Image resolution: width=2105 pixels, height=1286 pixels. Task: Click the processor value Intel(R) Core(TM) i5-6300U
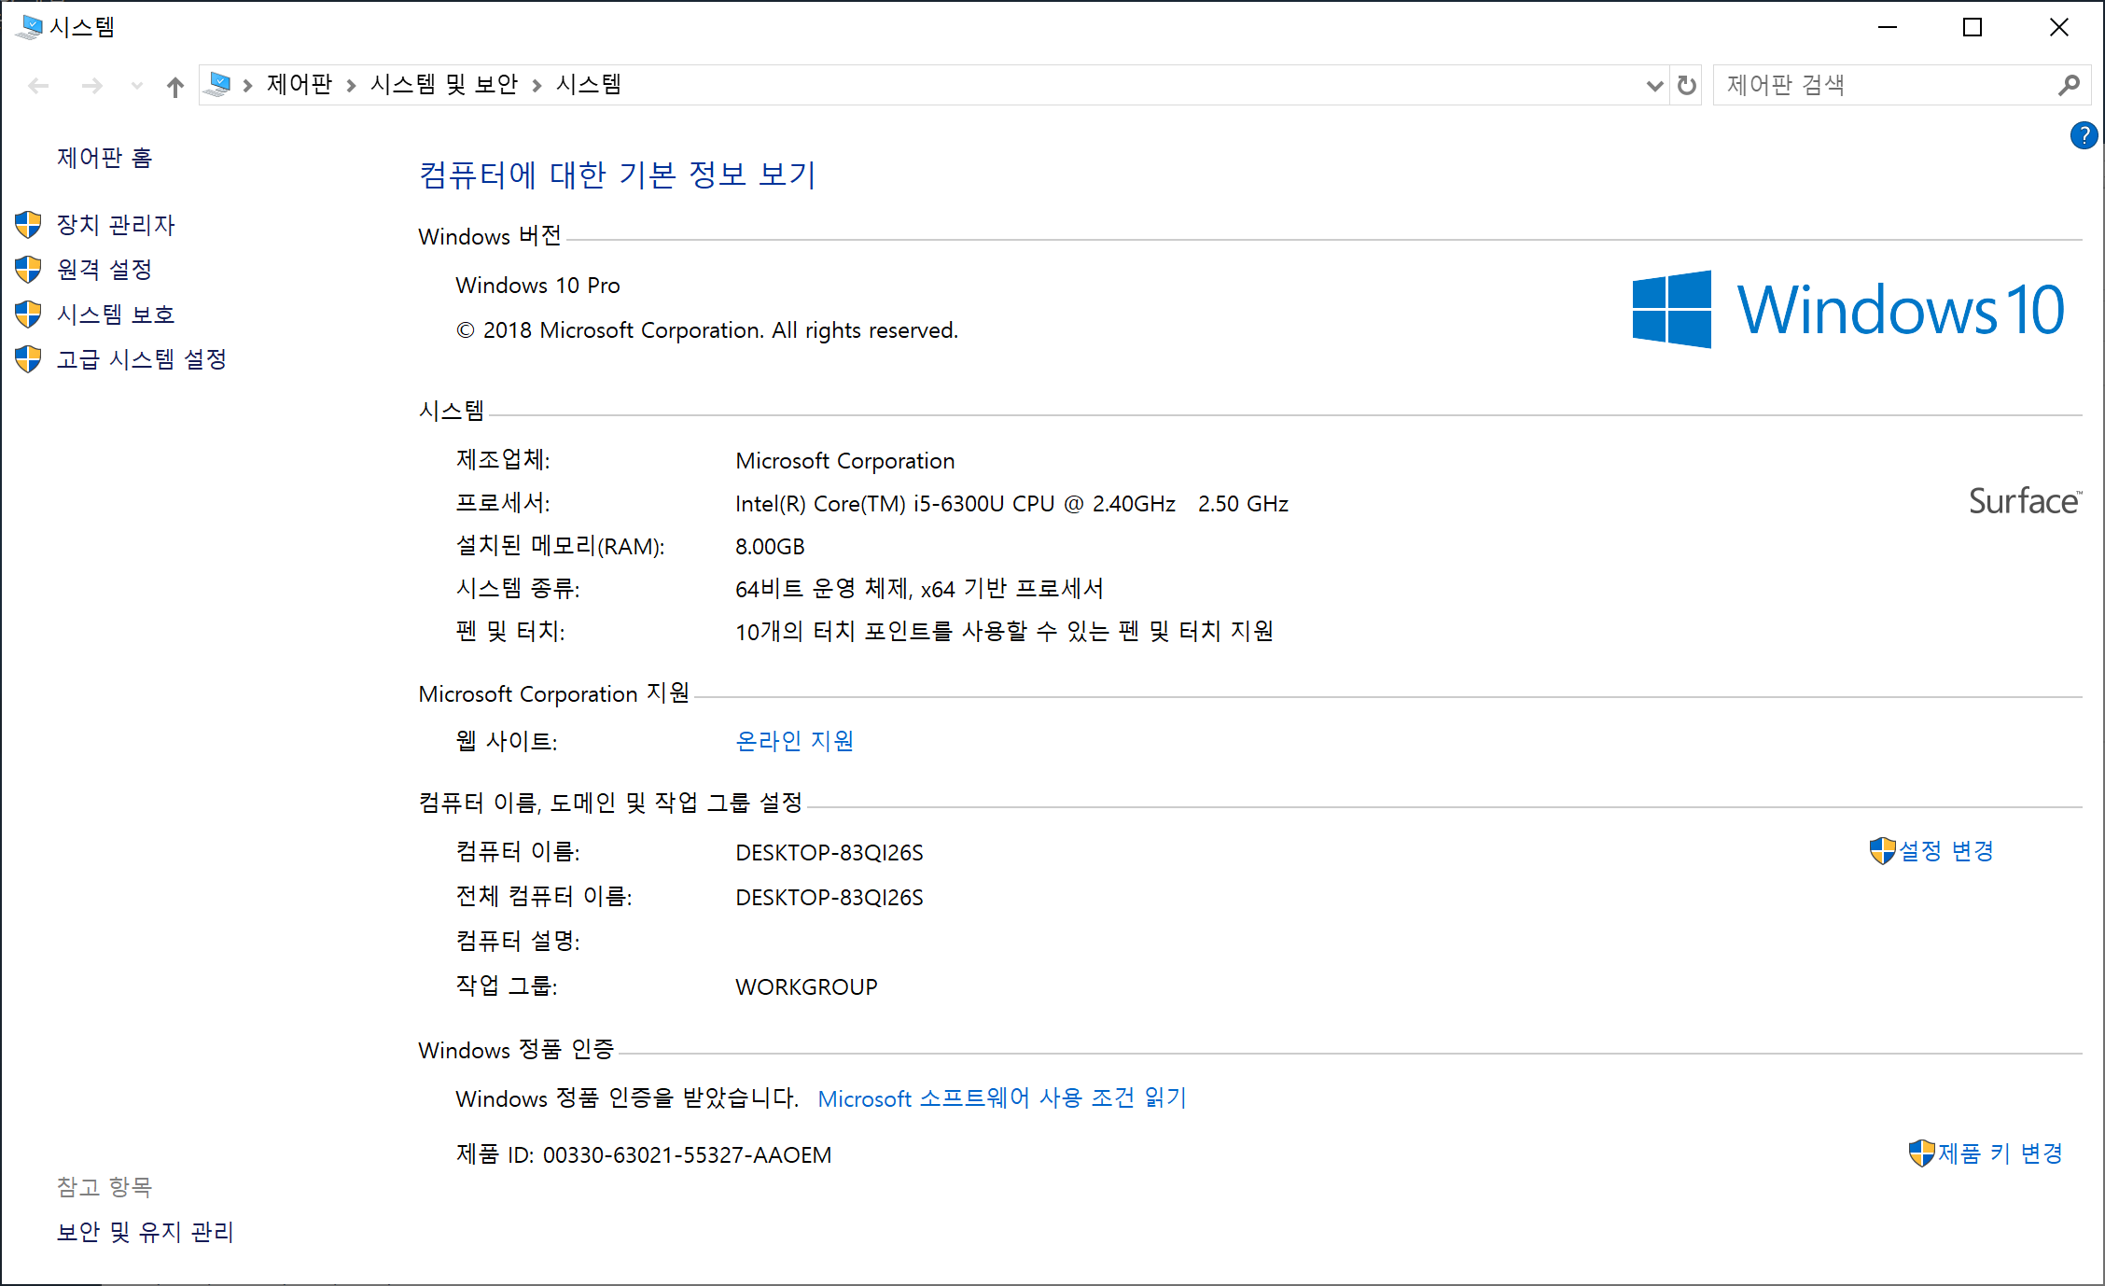click(1011, 504)
